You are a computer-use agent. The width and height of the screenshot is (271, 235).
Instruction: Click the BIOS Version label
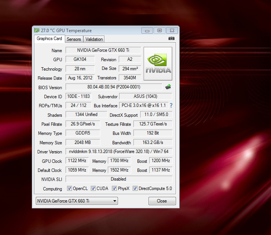tap(50, 88)
